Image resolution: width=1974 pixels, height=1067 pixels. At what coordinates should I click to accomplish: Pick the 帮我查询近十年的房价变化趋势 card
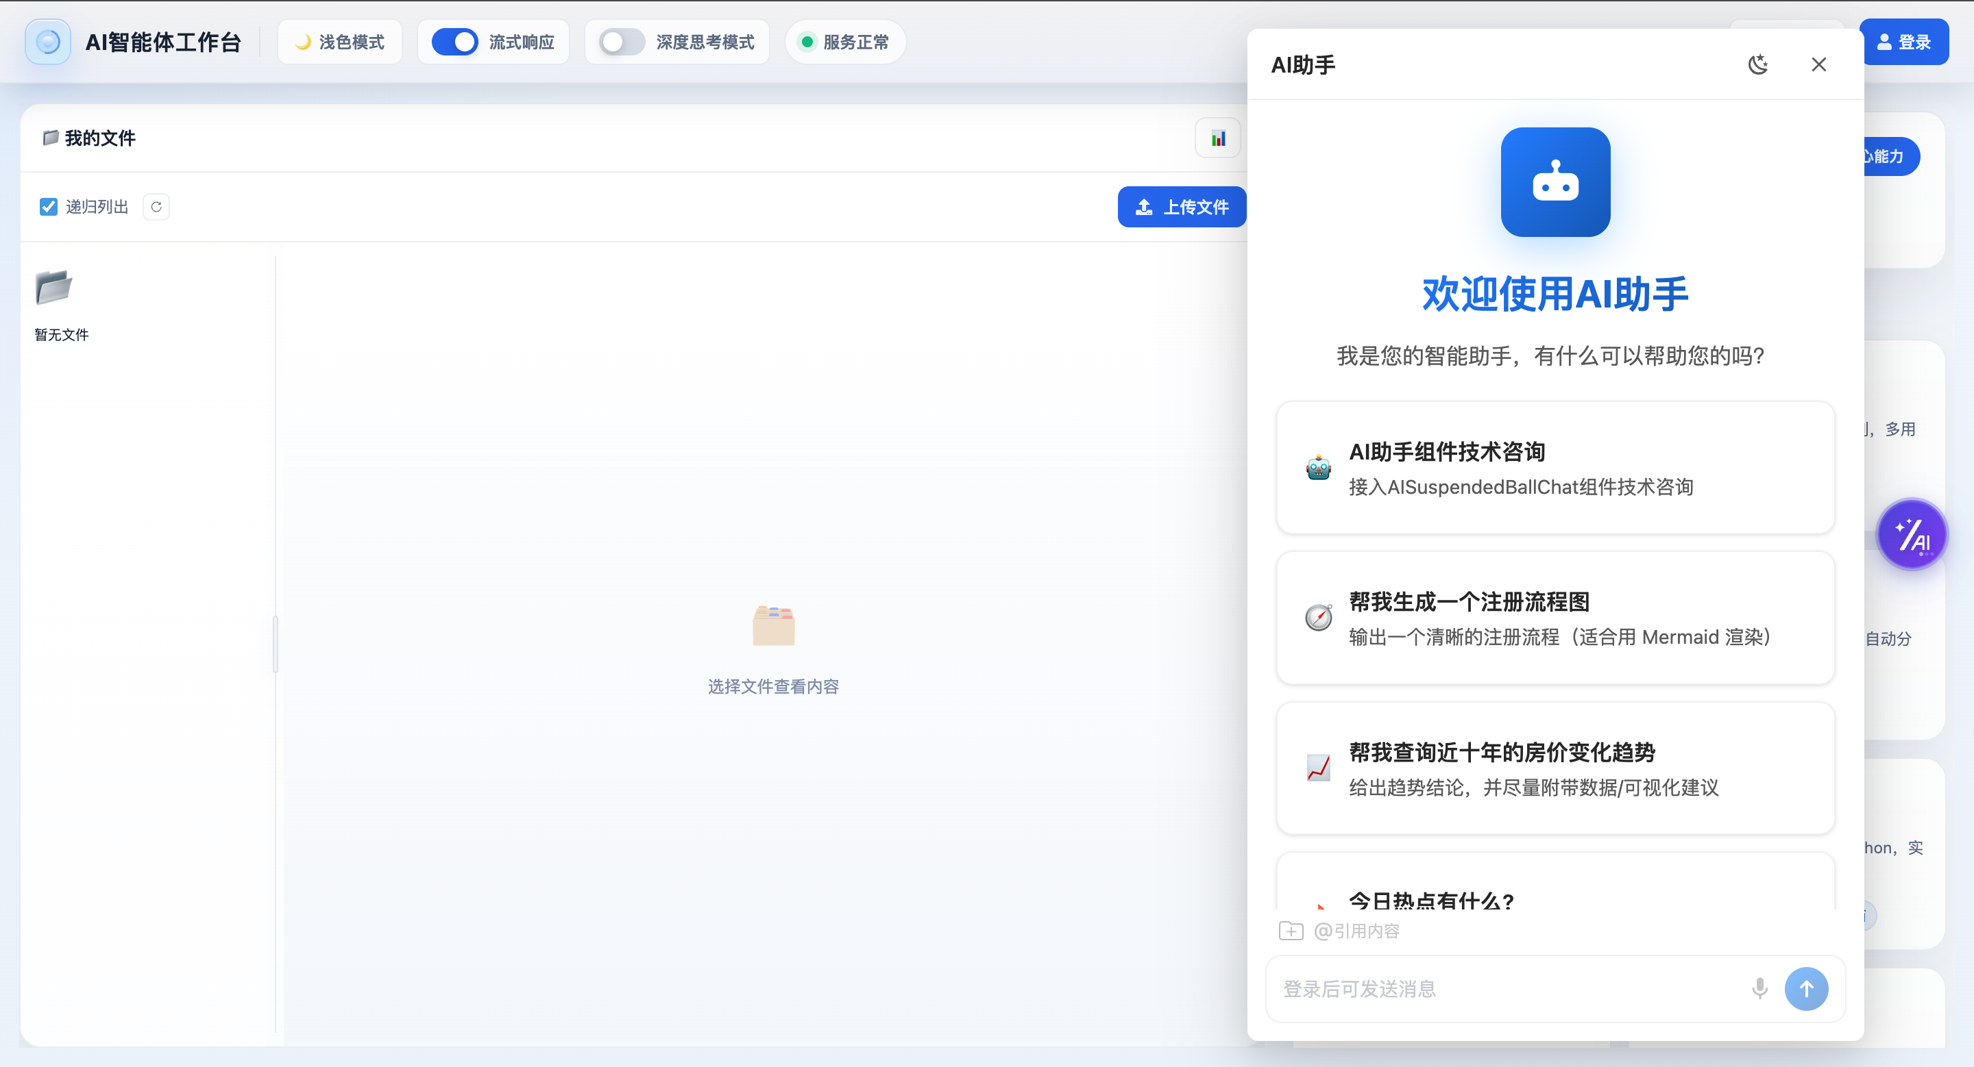click(x=1555, y=768)
